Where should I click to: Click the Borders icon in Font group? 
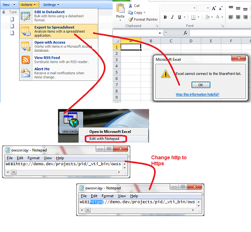(x=193, y=17)
